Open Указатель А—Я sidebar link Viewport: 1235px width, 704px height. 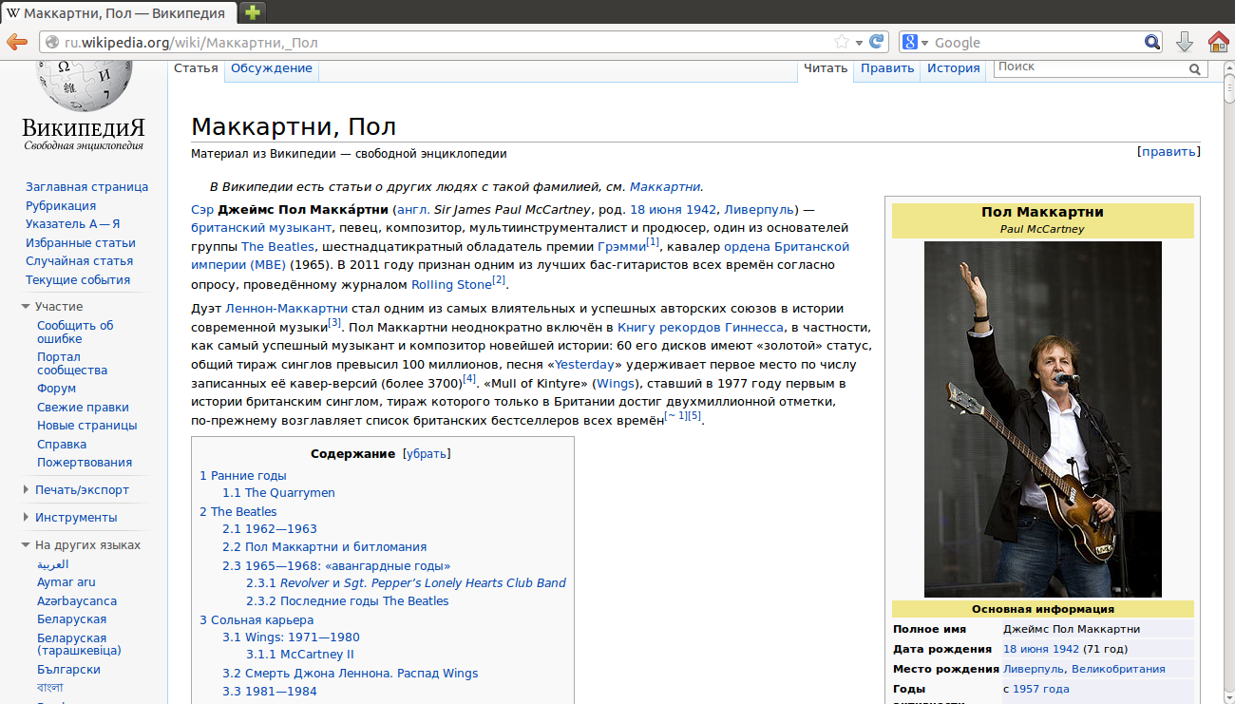click(73, 224)
